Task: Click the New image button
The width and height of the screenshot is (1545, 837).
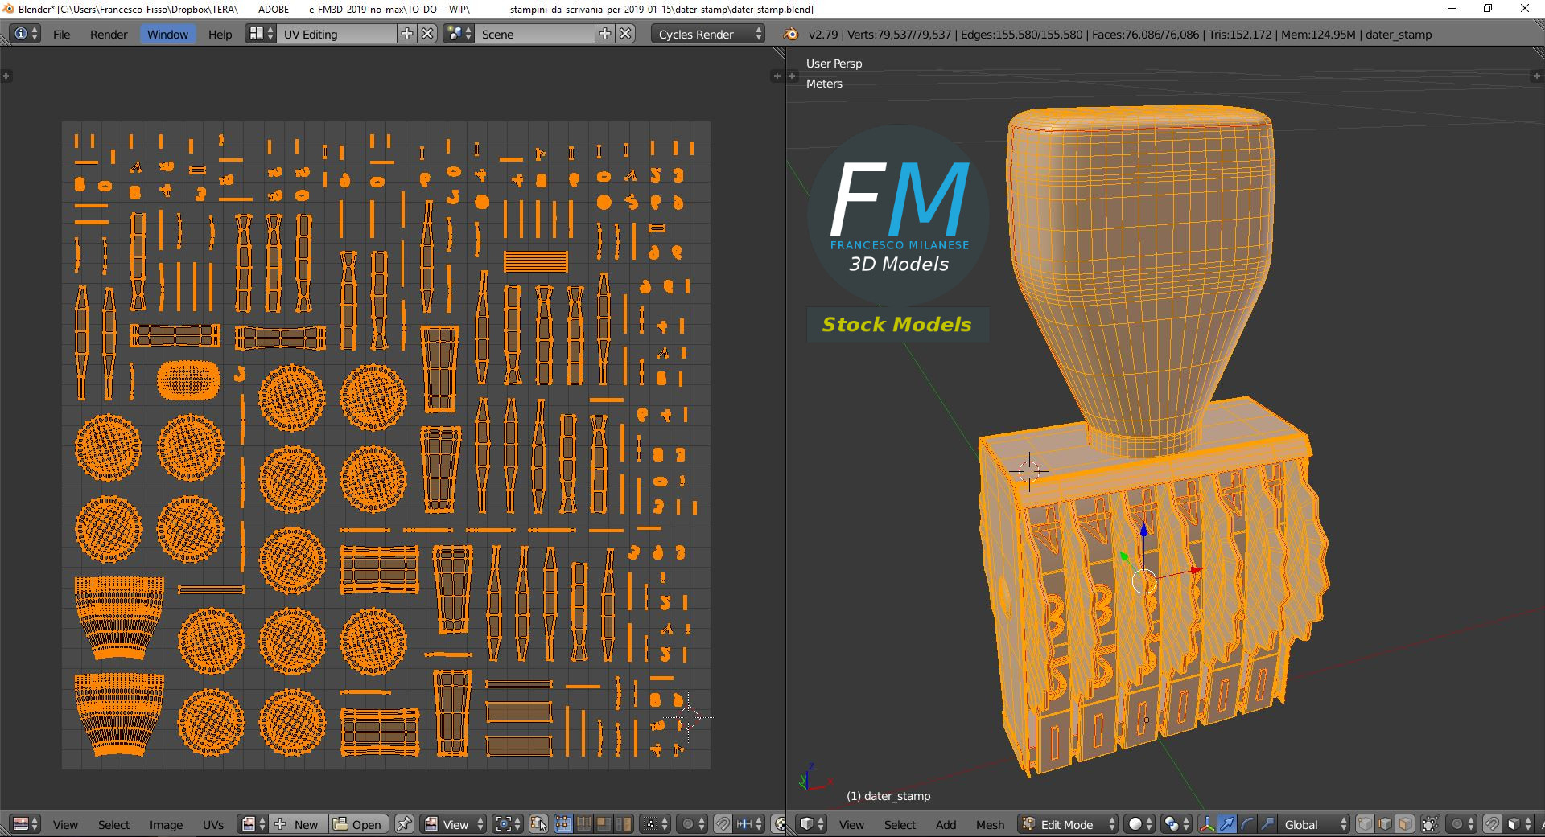Action: coord(299,824)
